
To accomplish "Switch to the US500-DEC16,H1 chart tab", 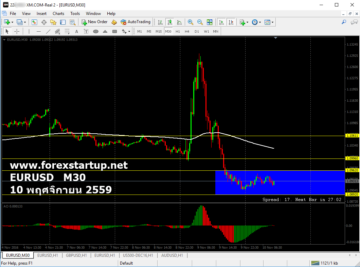I will [x=138, y=255].
